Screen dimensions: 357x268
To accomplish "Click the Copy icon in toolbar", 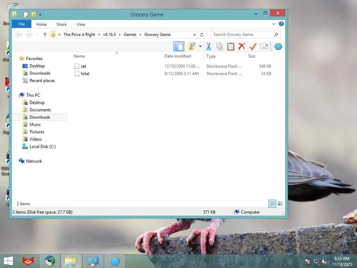I will point(220,46).
